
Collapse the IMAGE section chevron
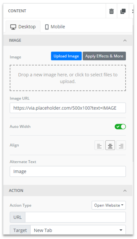click(x=125, y=41)
